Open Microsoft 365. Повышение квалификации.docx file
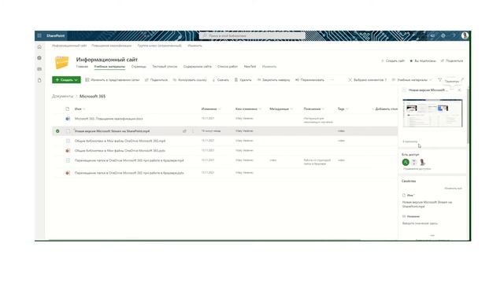Viewport: 504px width, 283px height. 109,119
